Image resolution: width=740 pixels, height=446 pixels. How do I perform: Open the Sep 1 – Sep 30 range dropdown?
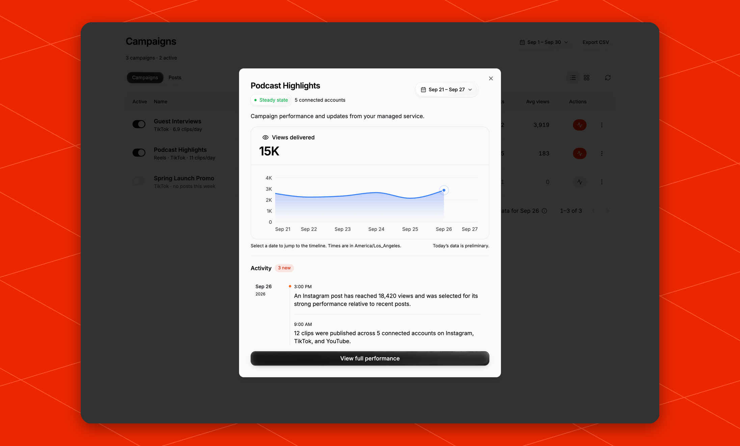[x=544, y=42]
